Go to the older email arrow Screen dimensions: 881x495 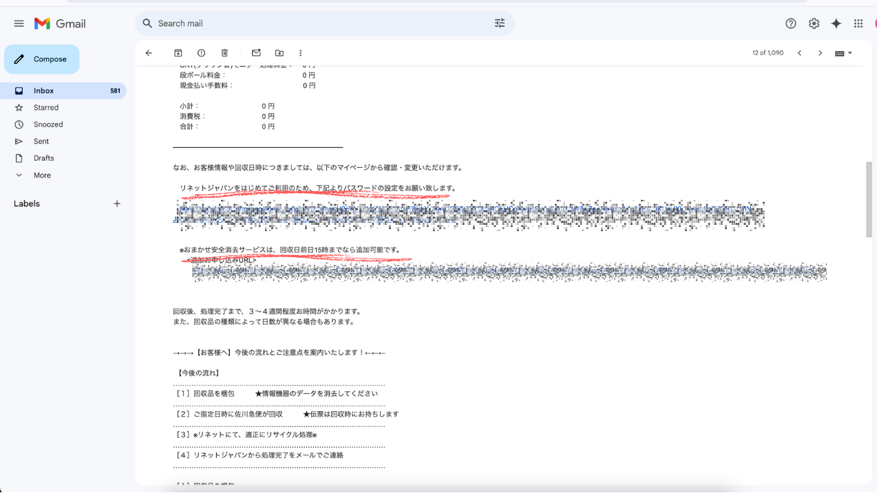(x=820, y=53)
